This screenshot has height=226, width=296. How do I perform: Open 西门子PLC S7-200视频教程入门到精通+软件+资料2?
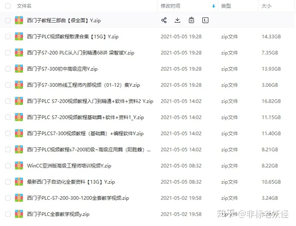point(90,101)
